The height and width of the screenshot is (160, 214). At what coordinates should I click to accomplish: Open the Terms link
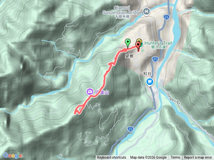click(x=175, y=158)
